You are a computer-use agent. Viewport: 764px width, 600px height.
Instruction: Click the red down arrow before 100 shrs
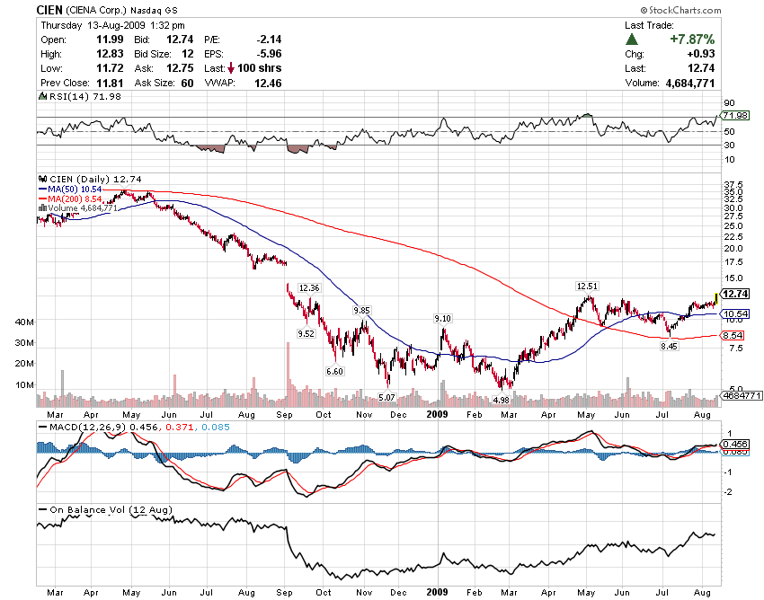pos(231,68)
